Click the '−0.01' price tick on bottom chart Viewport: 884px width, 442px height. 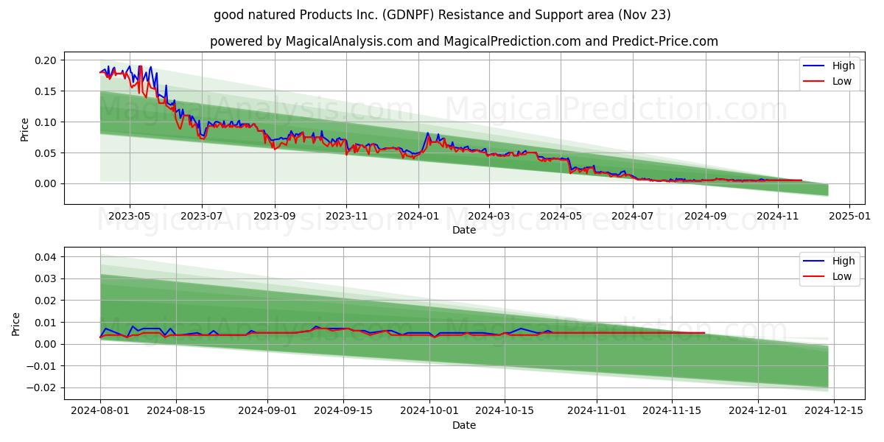tap(43, 366)
